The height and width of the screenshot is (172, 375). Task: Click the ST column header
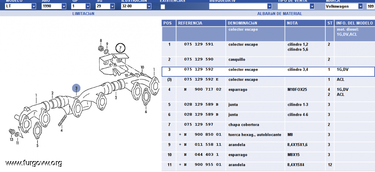point(330,23)
